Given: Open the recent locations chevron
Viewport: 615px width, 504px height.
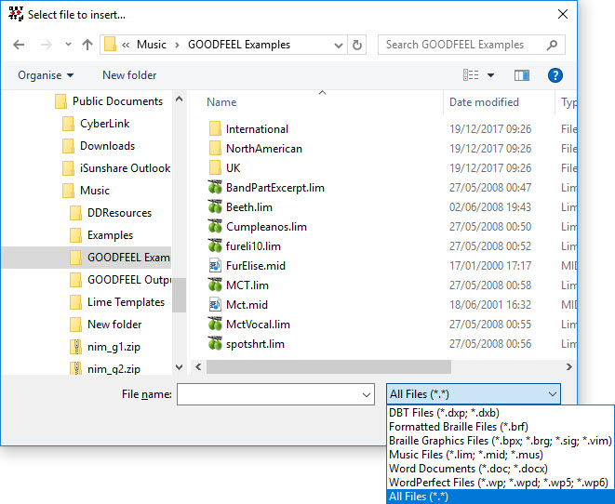Looking at the screenshot, I should (68, 45).
